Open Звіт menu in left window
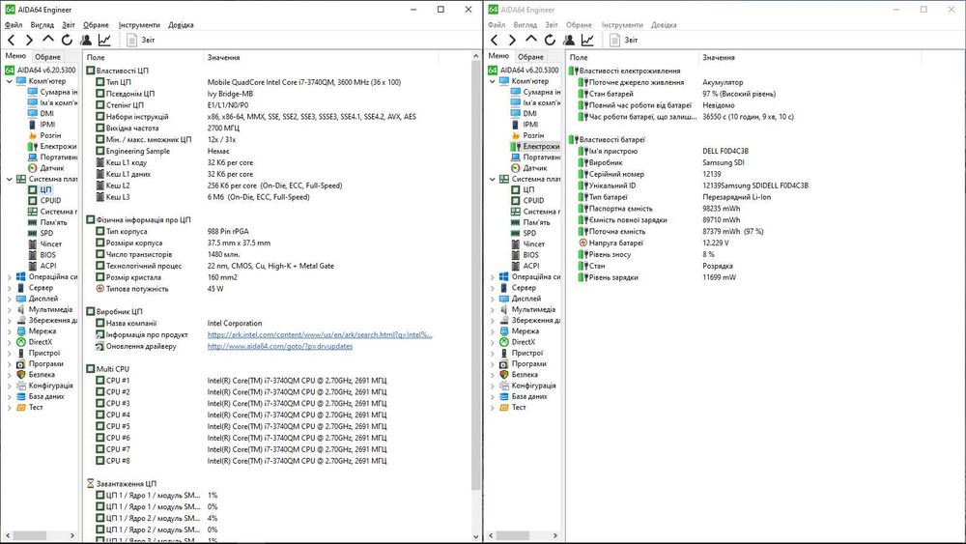The width and height of the screenshot is (966, 544). coord(69,25)
